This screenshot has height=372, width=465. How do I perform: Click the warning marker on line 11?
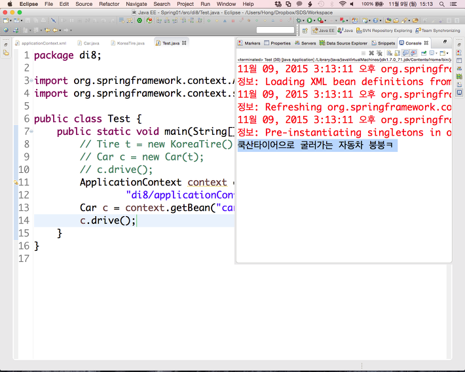point(16,183)
